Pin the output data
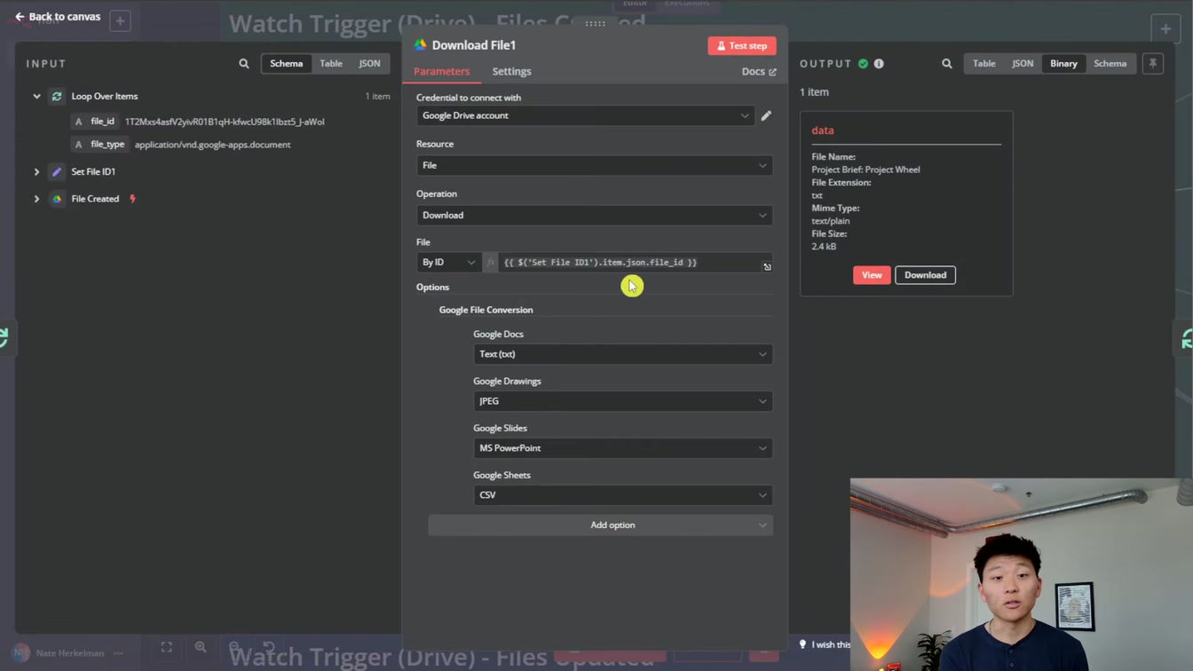Image resolution: width=1193 pixels, height=671 pixels. 1153,64
